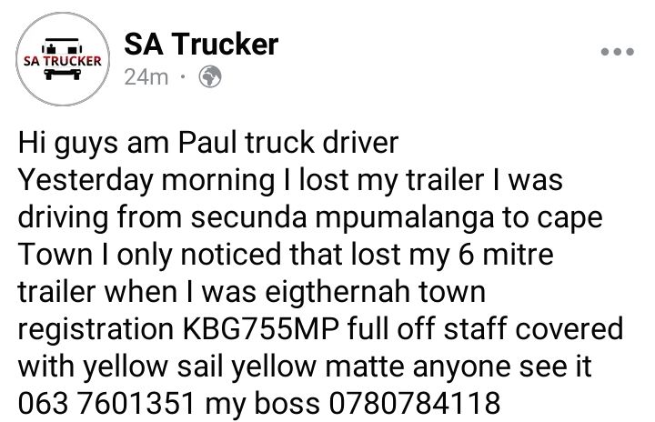This screenshot has width=655, height=422.
Task: Click the 24m post timestamp
Action: 146,77
